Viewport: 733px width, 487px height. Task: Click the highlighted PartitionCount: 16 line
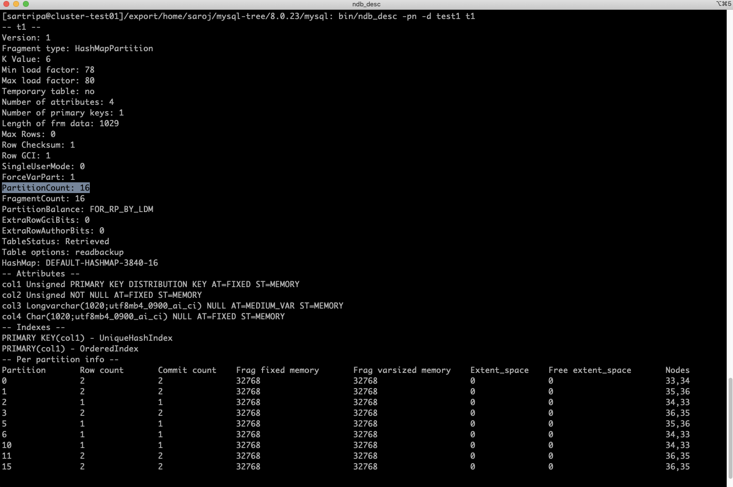(46, 188)
